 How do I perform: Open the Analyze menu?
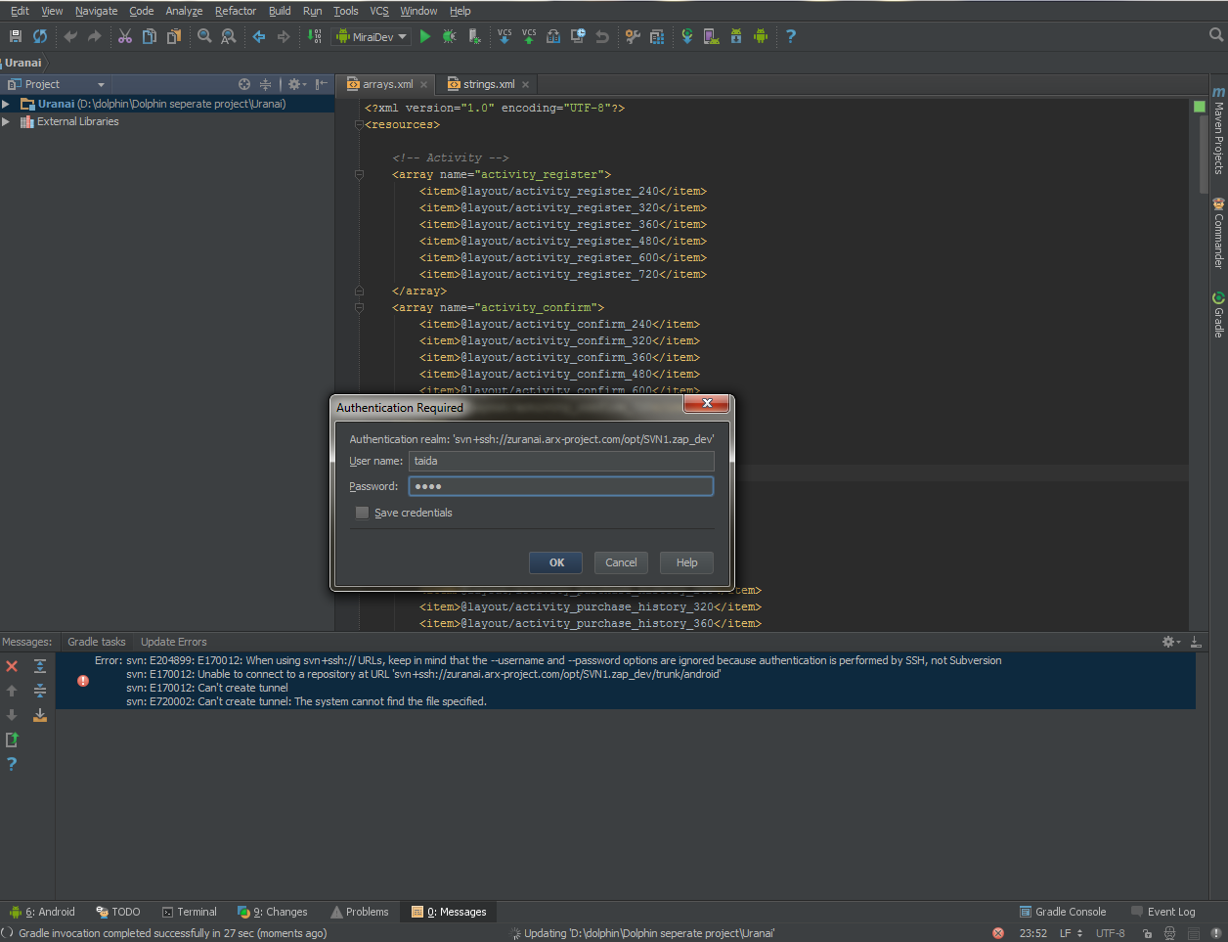click(x=184, y=11)
